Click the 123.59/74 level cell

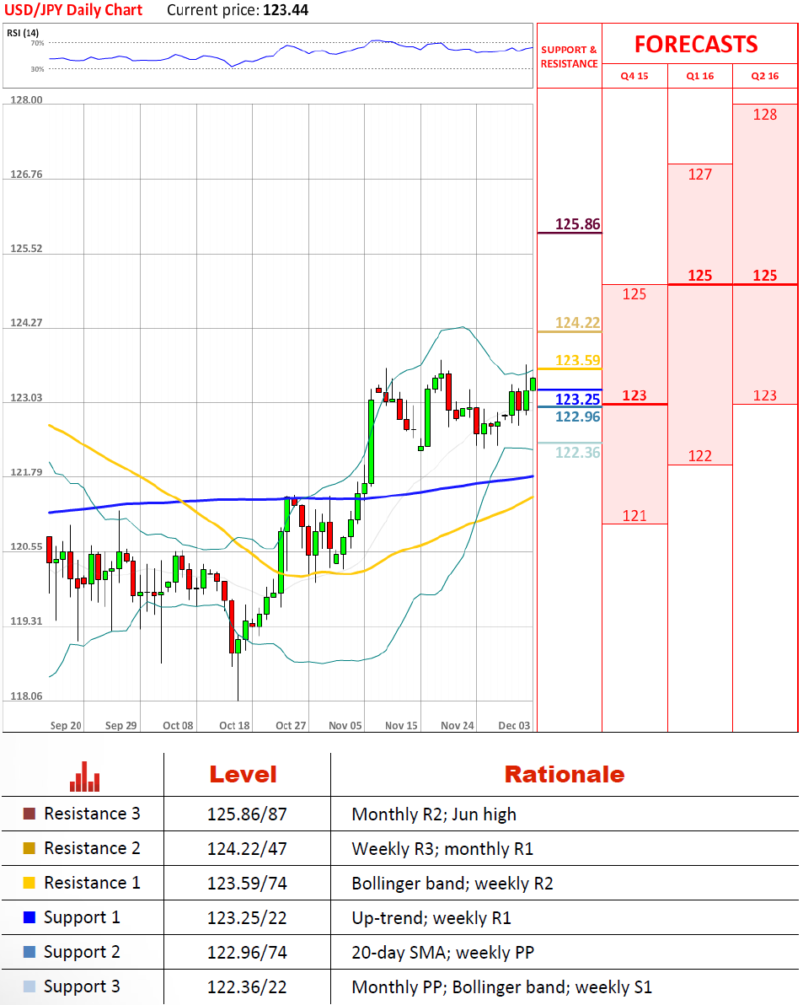(x=247, y=884)
